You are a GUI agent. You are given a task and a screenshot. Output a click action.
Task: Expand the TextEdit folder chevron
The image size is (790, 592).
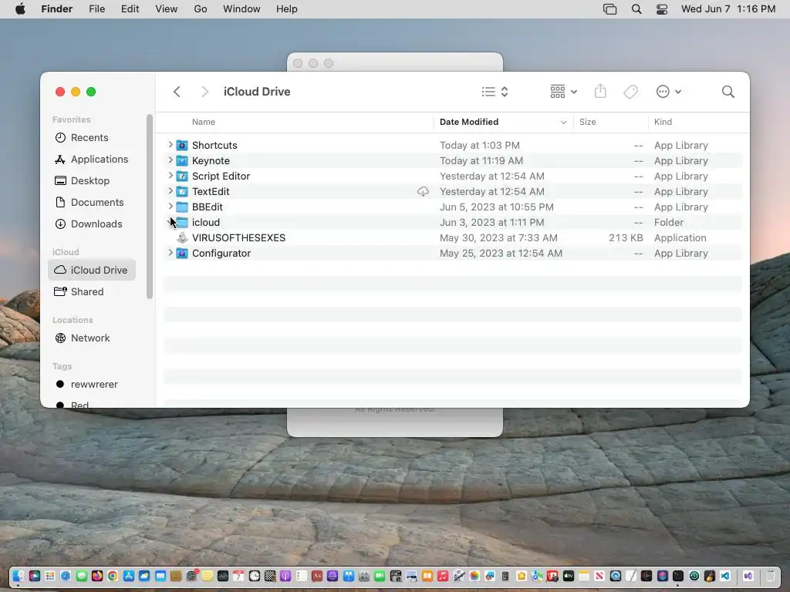point(170,191)
